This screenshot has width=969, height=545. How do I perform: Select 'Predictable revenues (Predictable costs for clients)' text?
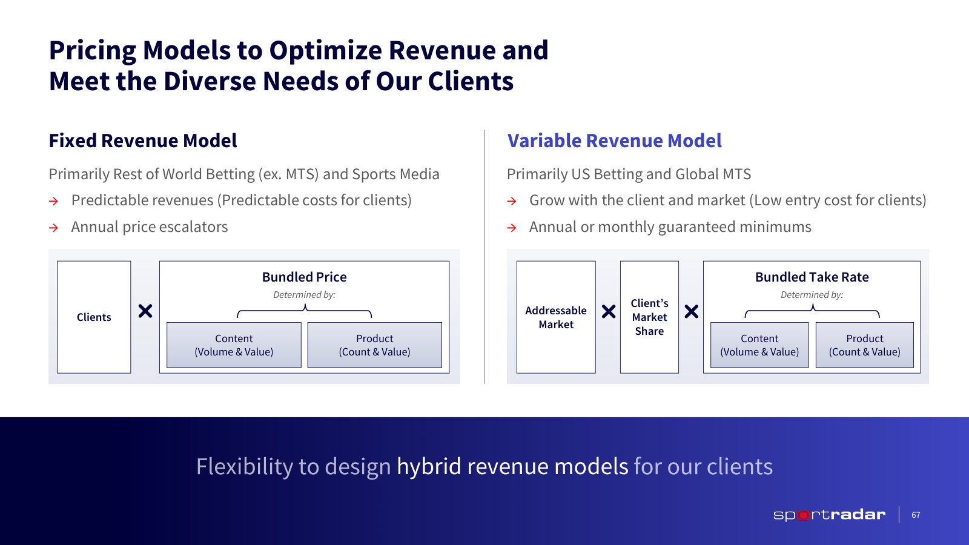coord(241,200)
